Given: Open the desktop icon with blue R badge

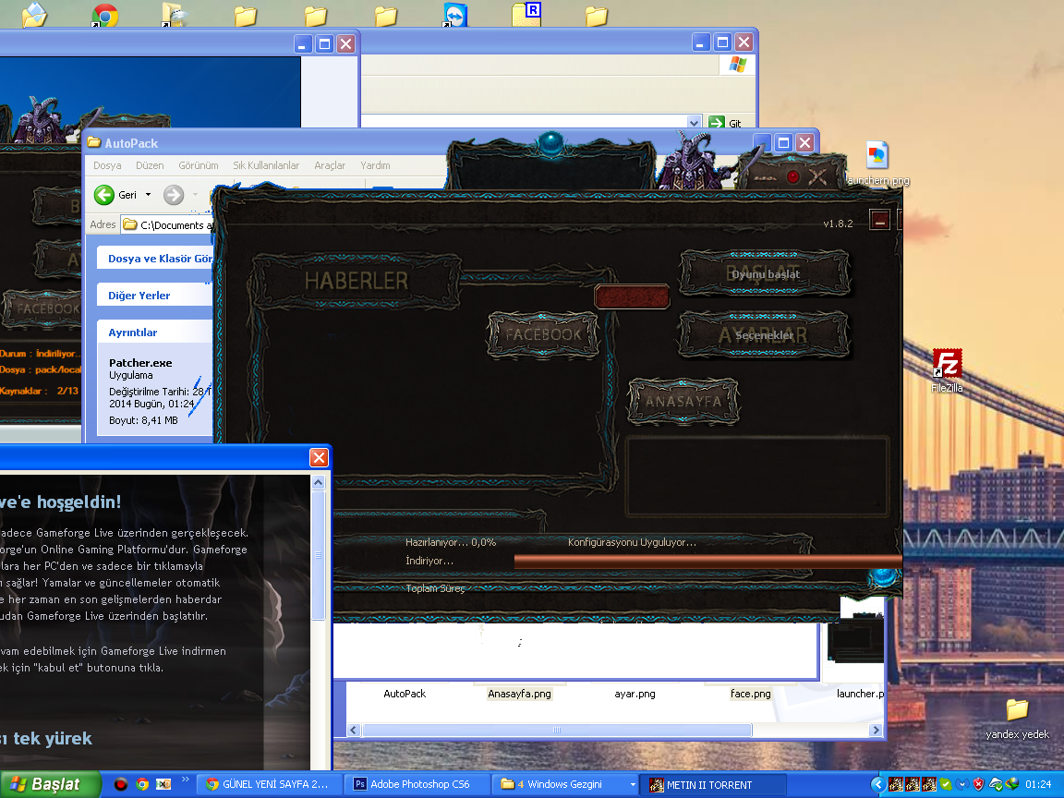Looking at the screenshot, I should (x=526, y=14).
